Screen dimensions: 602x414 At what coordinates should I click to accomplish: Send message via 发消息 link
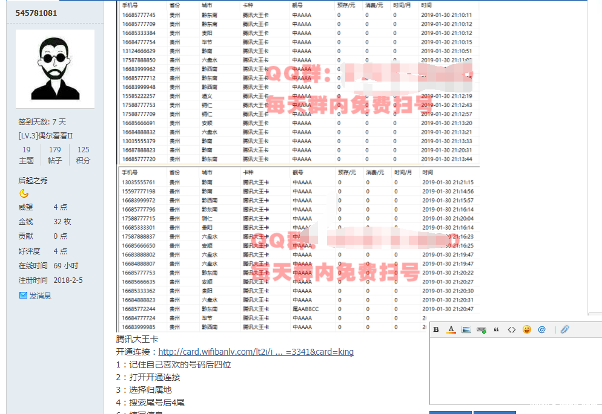coord(40,296)
